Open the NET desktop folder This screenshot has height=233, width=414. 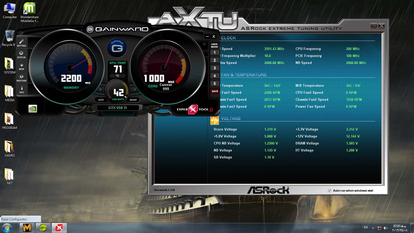[x=10, y=177]
